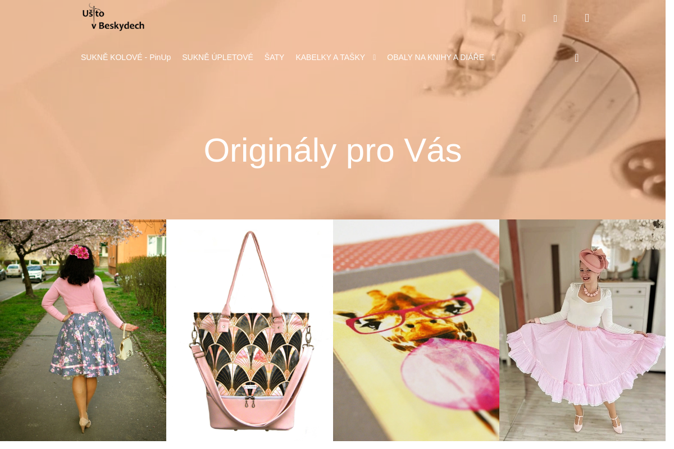Select the pink art-deco handbag image
The height and width of the screenshot is (449, 674).
[x=249, y=330]
